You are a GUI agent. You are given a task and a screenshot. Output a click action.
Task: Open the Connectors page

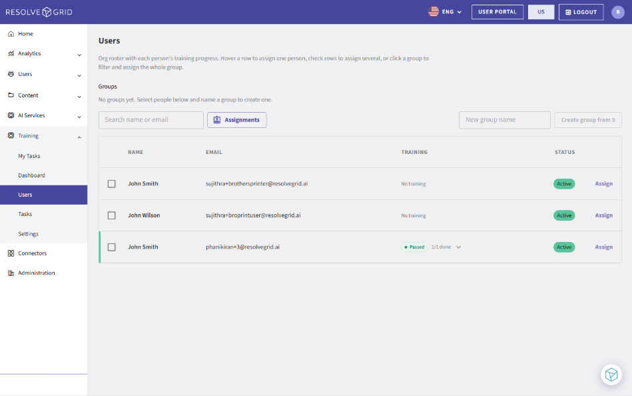coord(32,253)
